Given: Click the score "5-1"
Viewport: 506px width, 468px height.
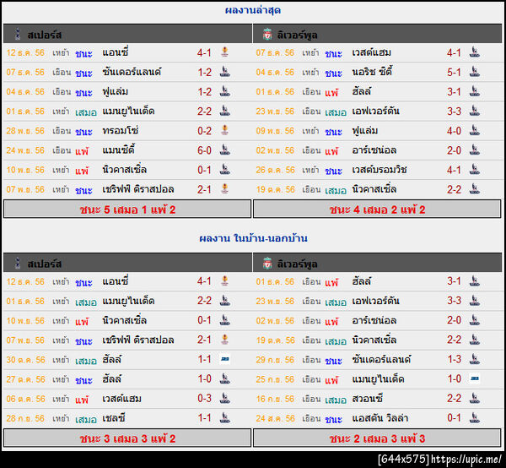Looking at the screenshot, I should click(454, 72).
